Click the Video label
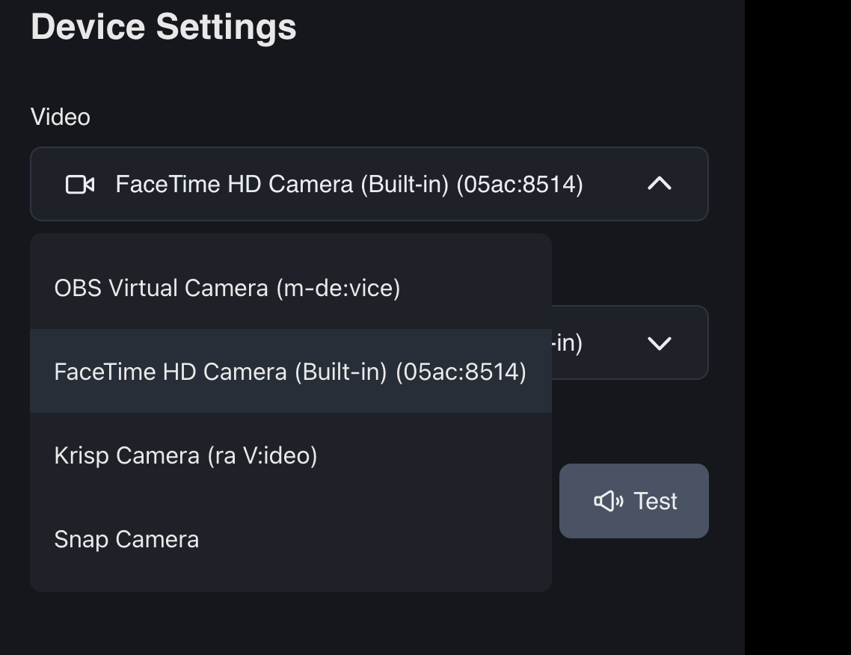This screenshot has width=851, height=655. (x=61, y=117)
